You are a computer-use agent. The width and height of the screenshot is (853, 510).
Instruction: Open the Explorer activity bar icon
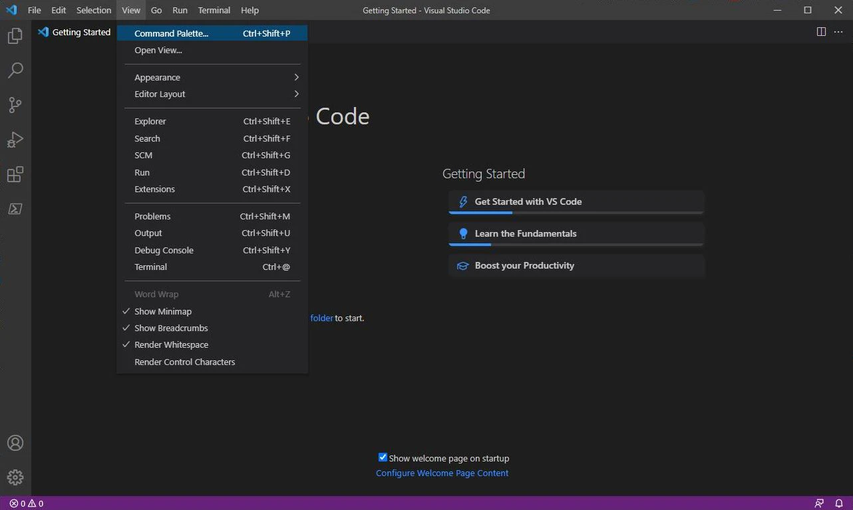[15, 36]
